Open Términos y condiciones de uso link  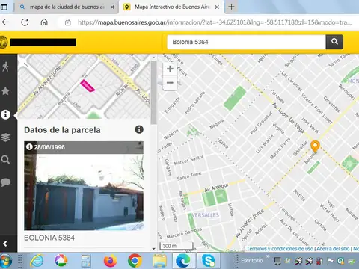280,249
